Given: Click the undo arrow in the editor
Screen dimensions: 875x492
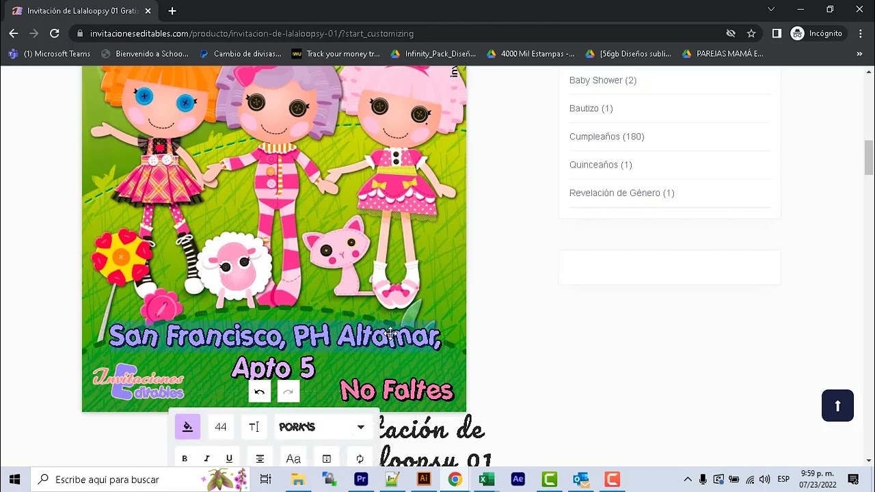Looking at the screenshot, I should 259,391.
